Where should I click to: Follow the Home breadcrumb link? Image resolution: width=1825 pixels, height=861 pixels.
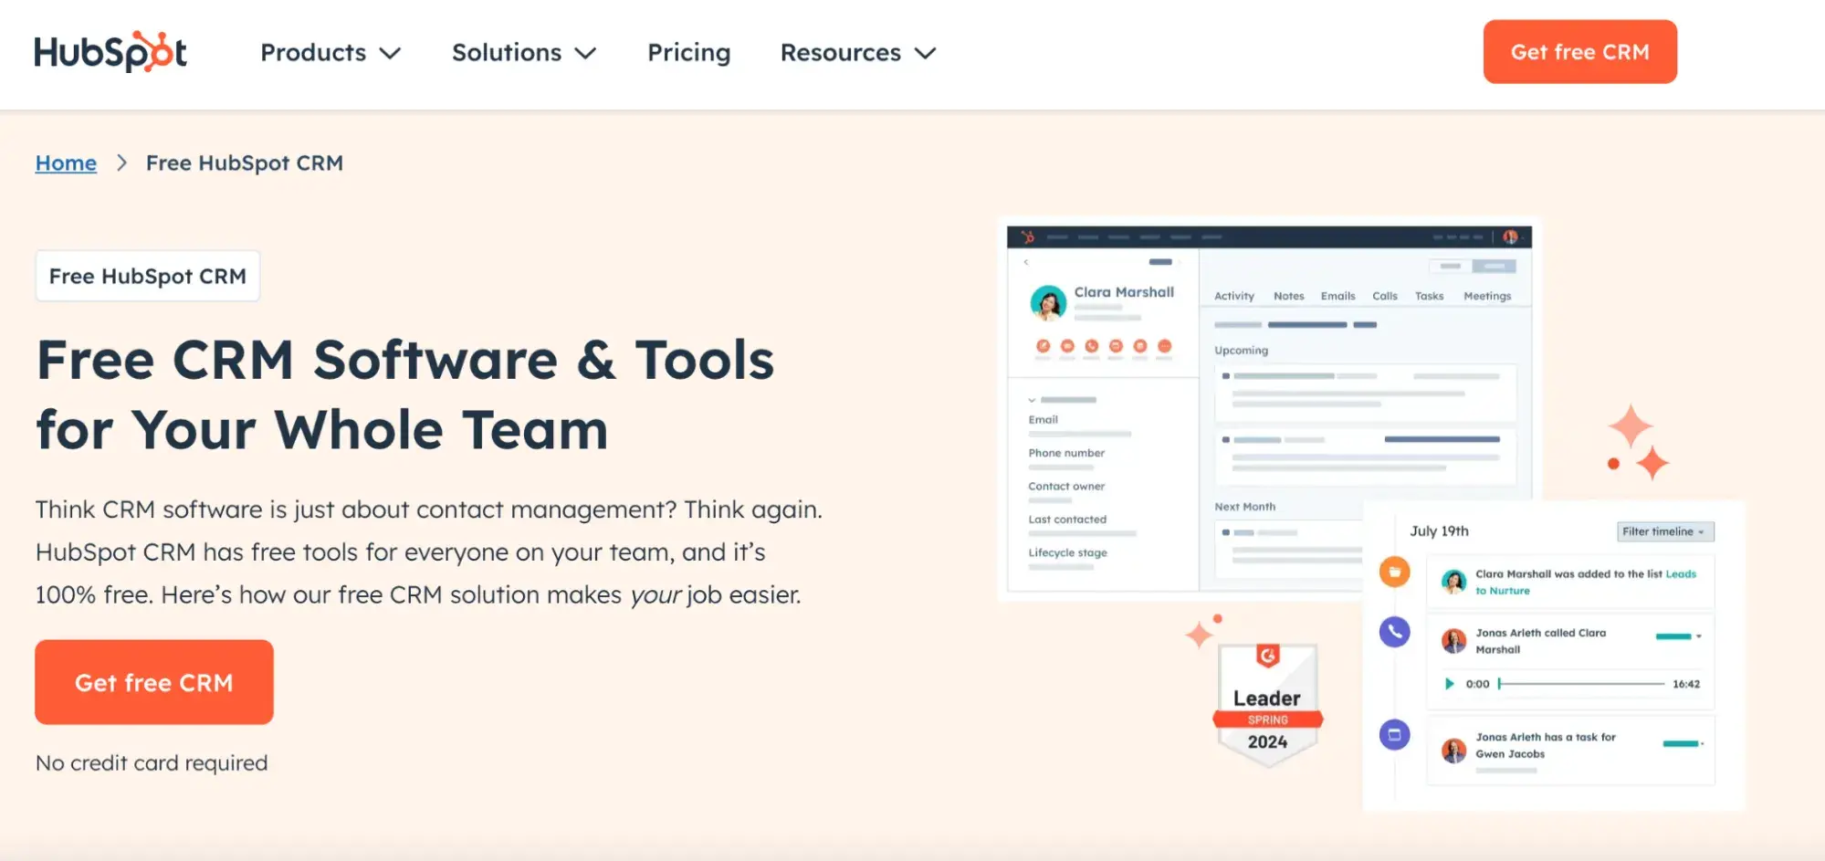coord(66,163)
